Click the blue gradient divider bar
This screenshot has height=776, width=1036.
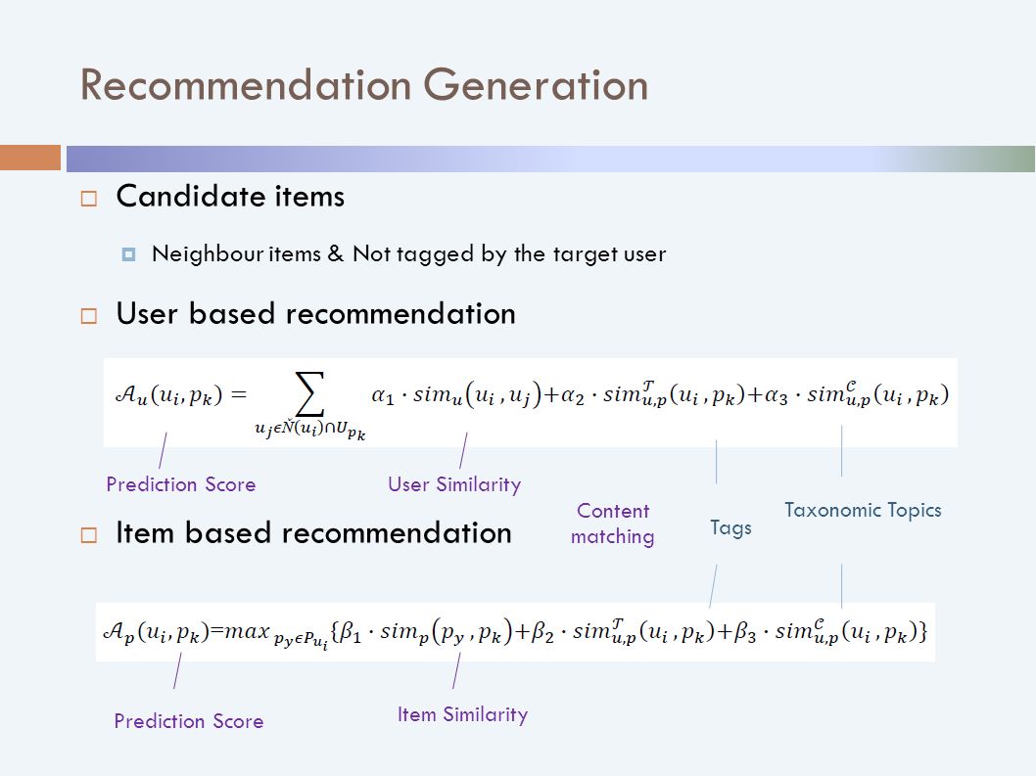point(550,159)
